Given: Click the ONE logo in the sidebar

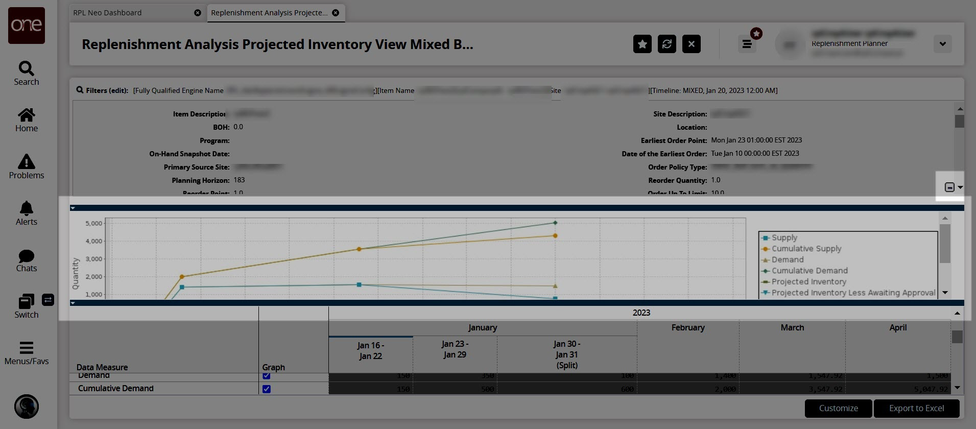Looking at the screenshot, I should [27, 26].
